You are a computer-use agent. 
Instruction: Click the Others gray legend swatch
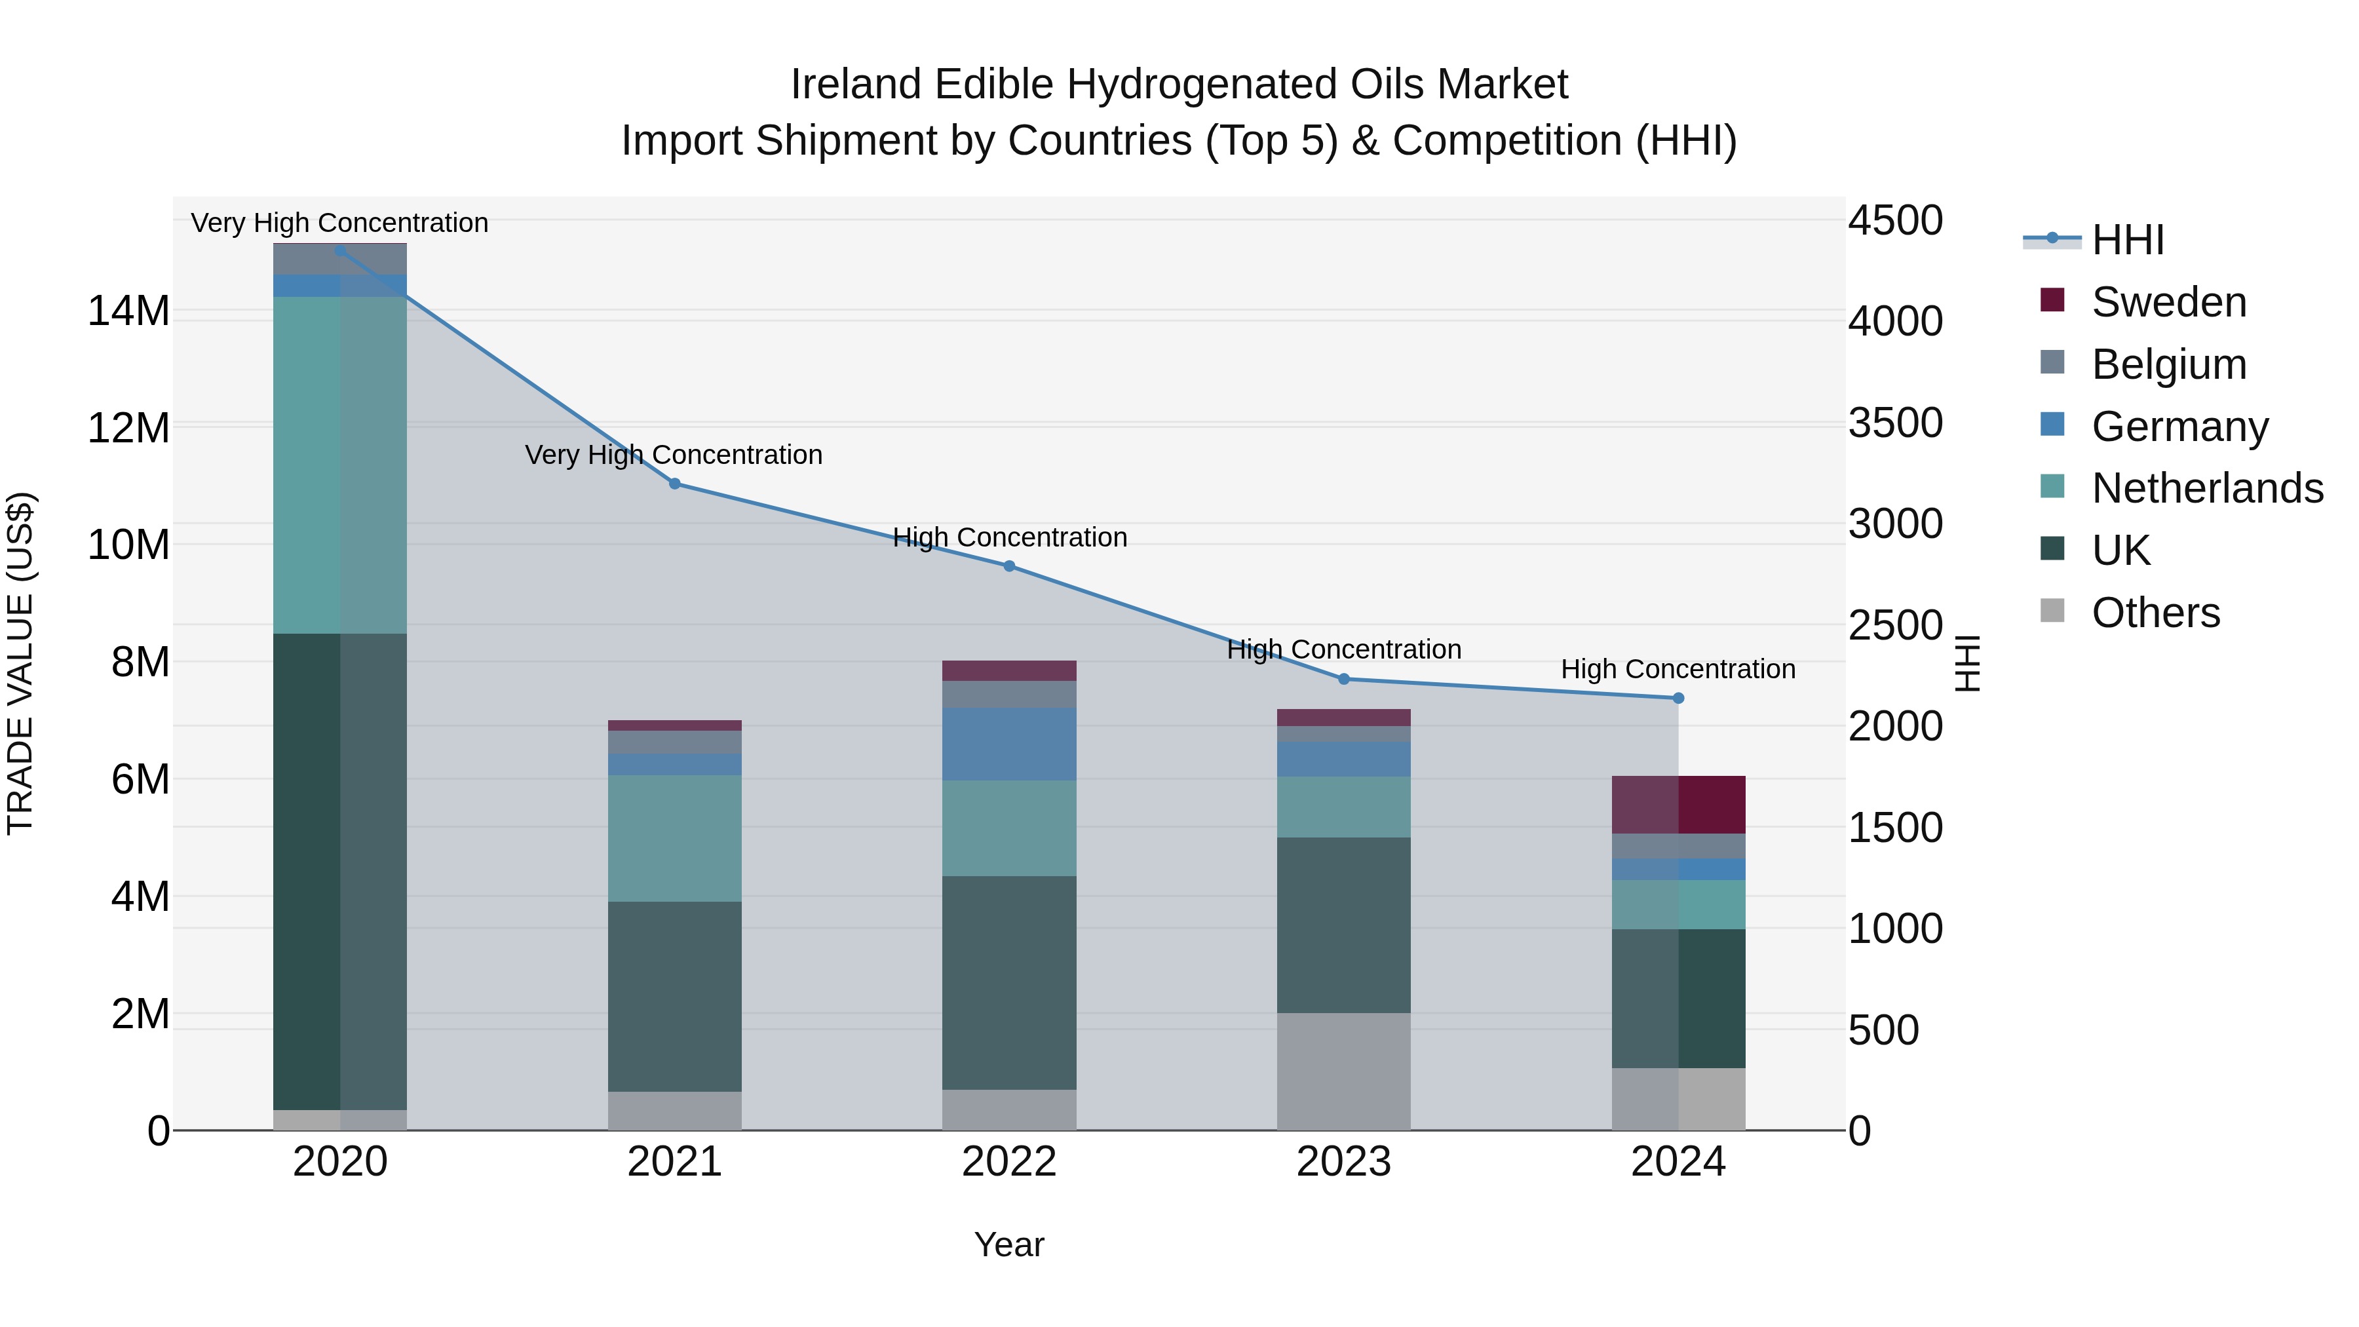(2052, 611)
